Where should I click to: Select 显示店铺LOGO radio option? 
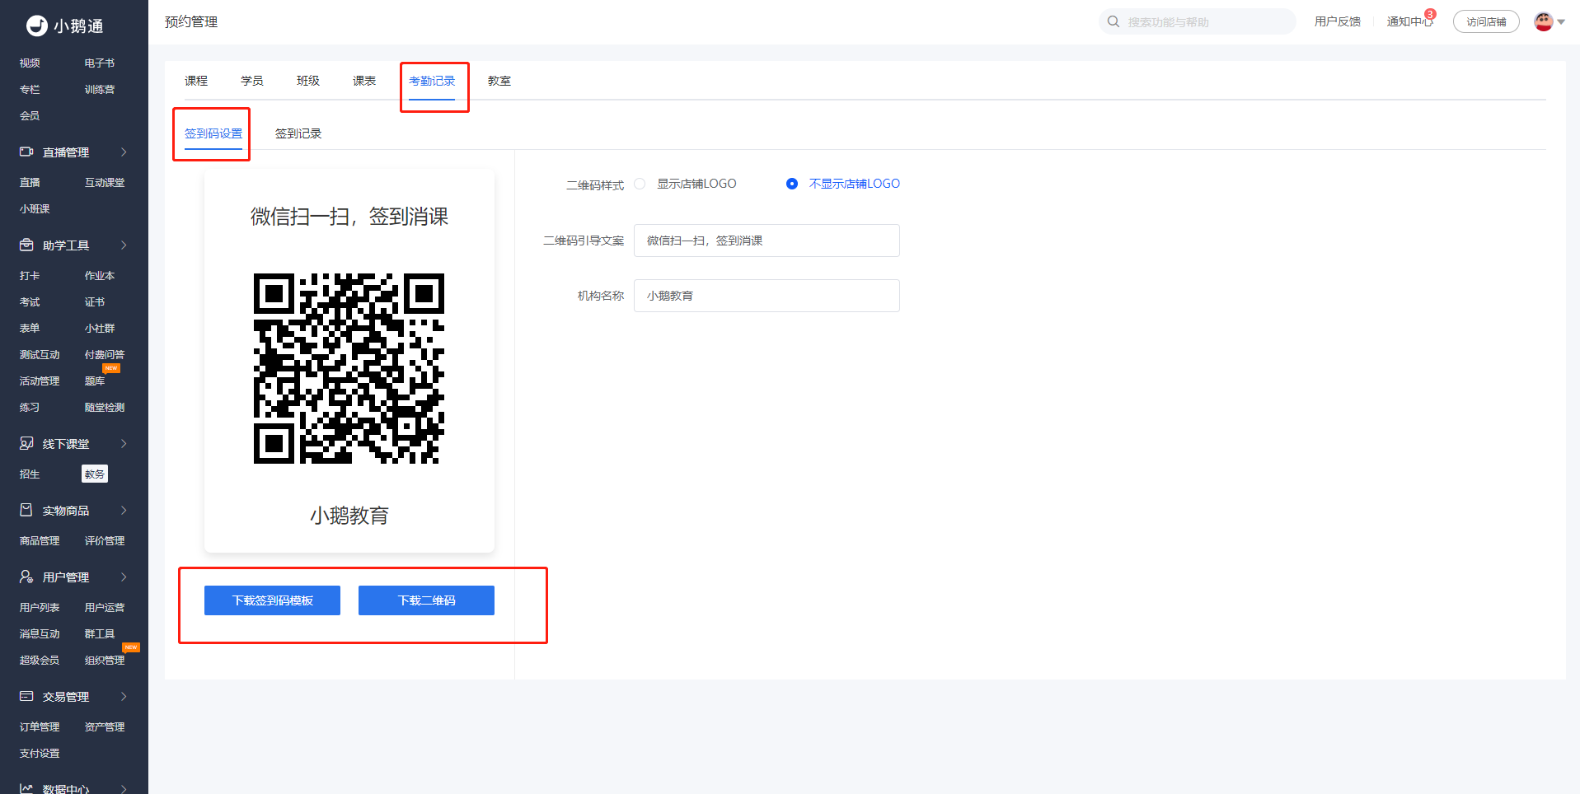point(640,184)
